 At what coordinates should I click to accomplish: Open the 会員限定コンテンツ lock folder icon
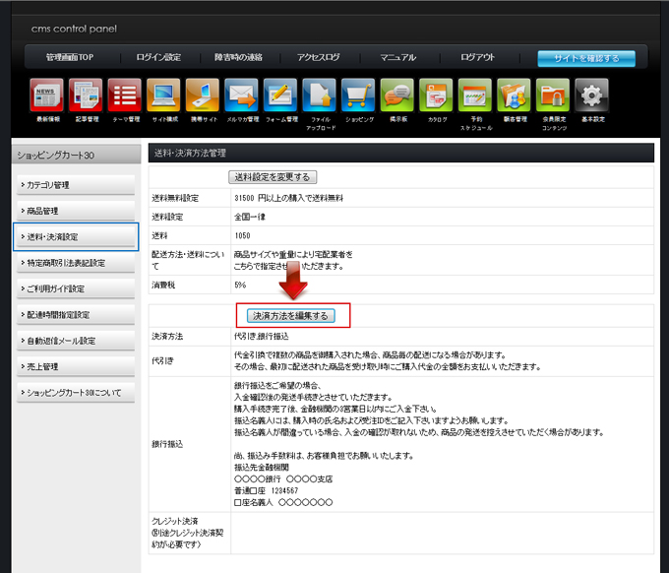pos(553,95)
